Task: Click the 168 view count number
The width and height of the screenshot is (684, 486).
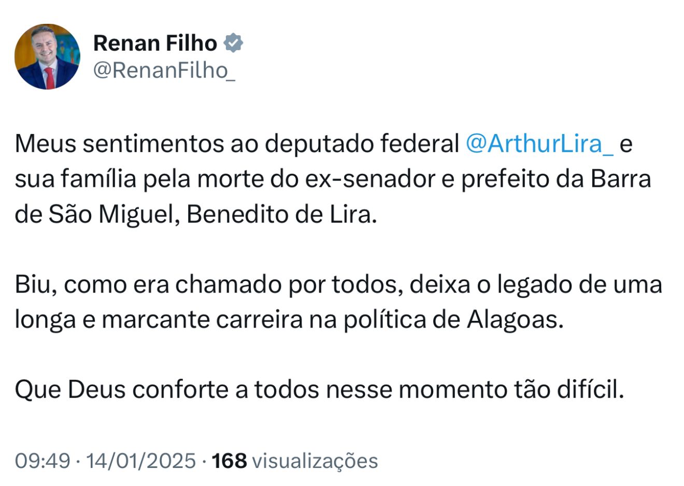Action: [x=230, y=460]
